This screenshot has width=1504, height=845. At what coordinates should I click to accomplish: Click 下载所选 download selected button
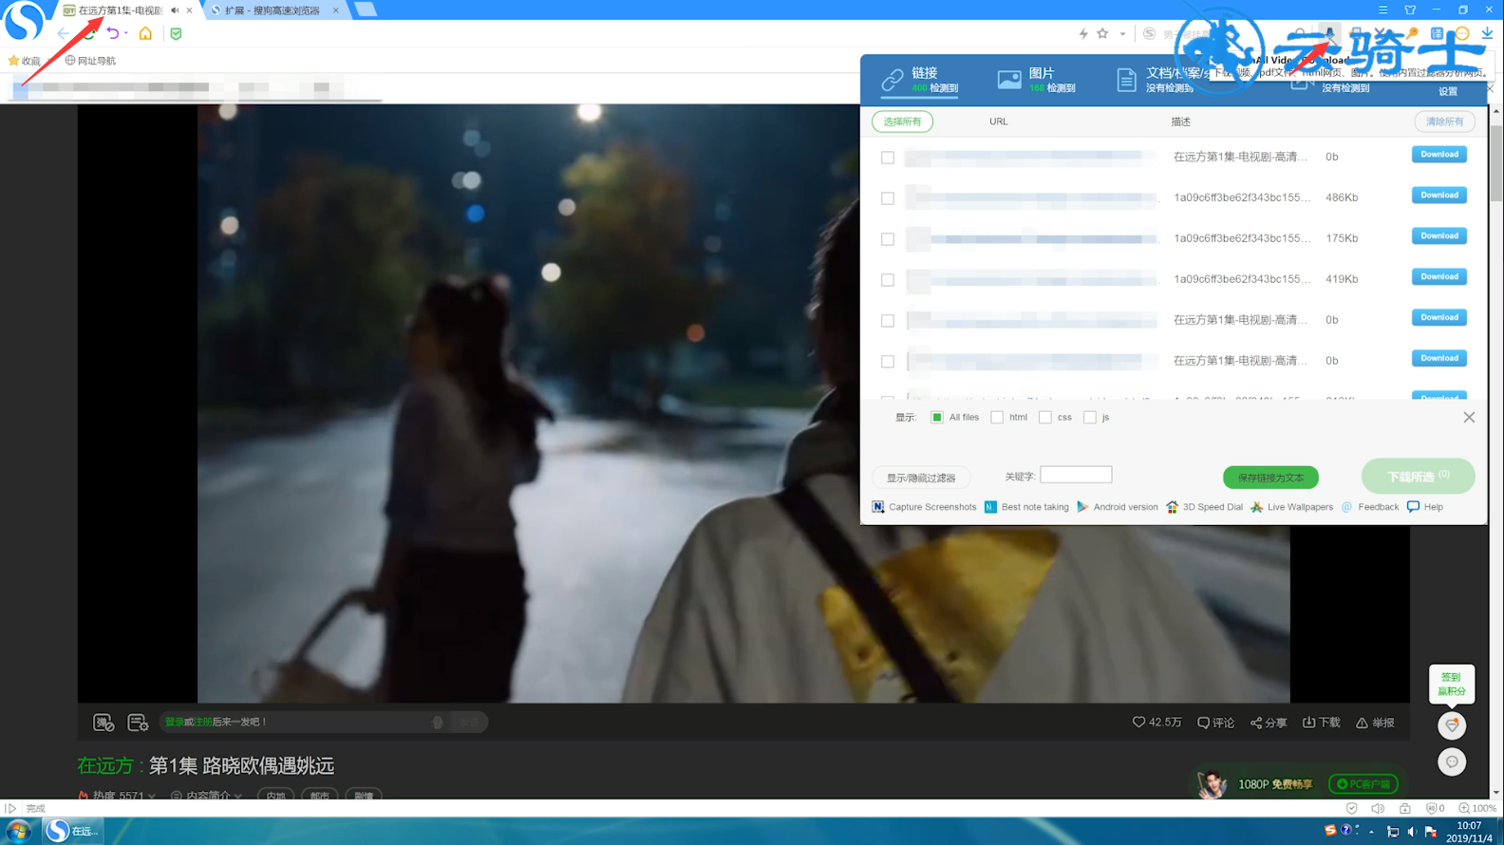[x=1418, y=477]
